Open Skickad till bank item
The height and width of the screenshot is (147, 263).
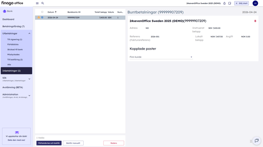tap(15, 49)
